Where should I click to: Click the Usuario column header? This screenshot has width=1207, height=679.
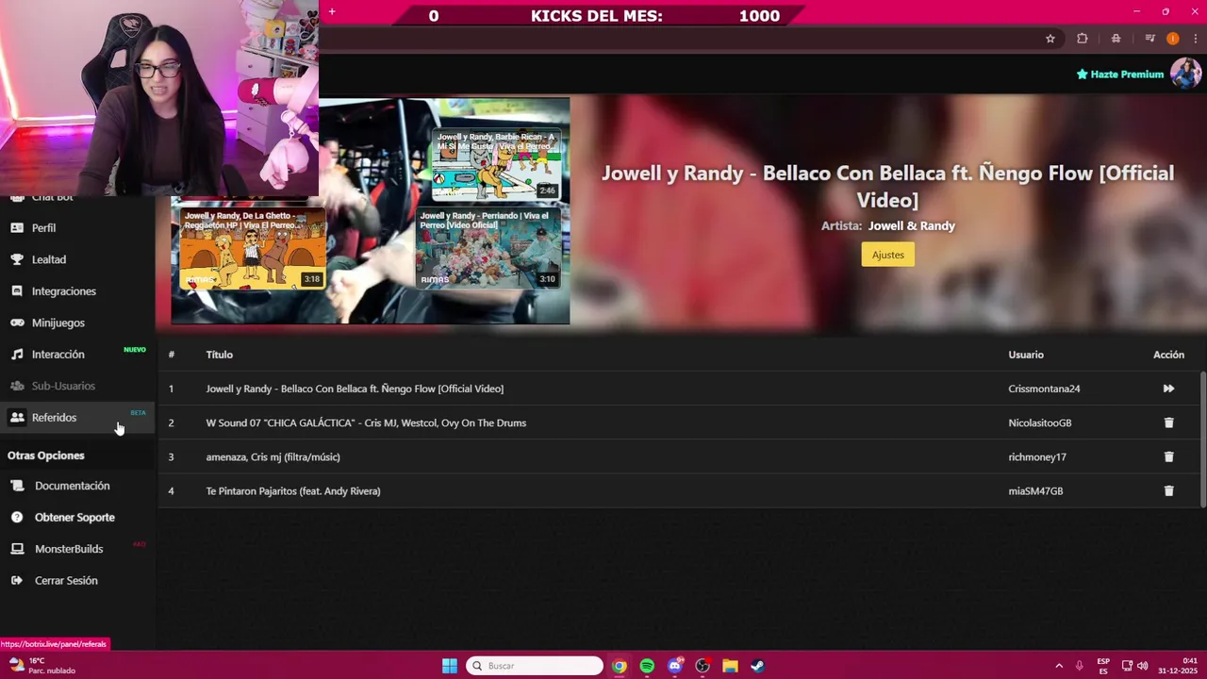(1026, 355)
